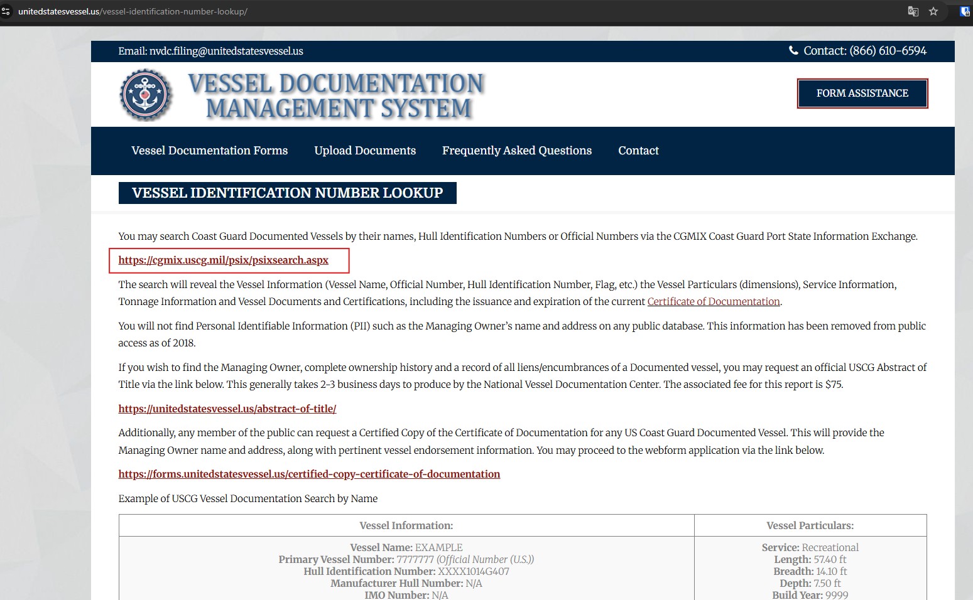Image resolution: width=973 pixels, height=600 pixels.
Task: Open the certified-copy-certificate-of-documentation link
Action: tap(309, 474)
